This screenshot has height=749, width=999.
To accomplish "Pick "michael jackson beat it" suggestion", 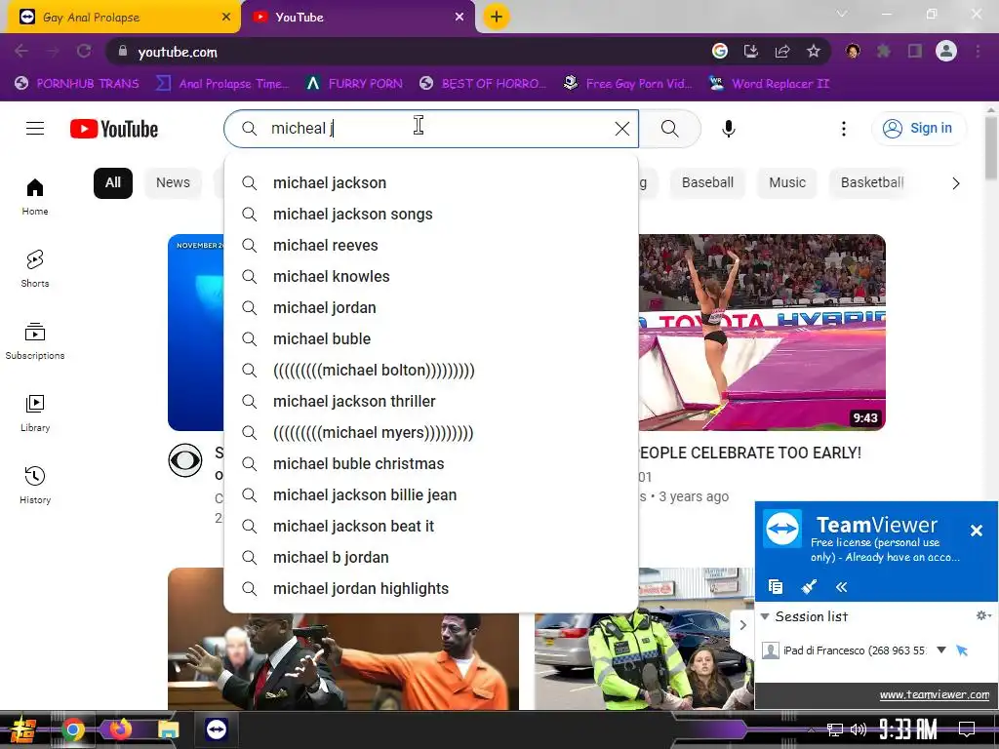I will [x=431, y=526].
